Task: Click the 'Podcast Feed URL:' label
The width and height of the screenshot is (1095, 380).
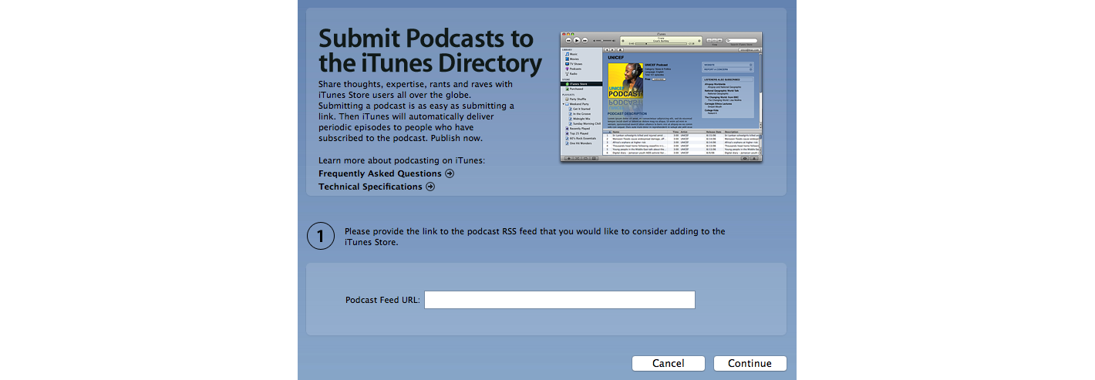Action: tap(382, 301)
